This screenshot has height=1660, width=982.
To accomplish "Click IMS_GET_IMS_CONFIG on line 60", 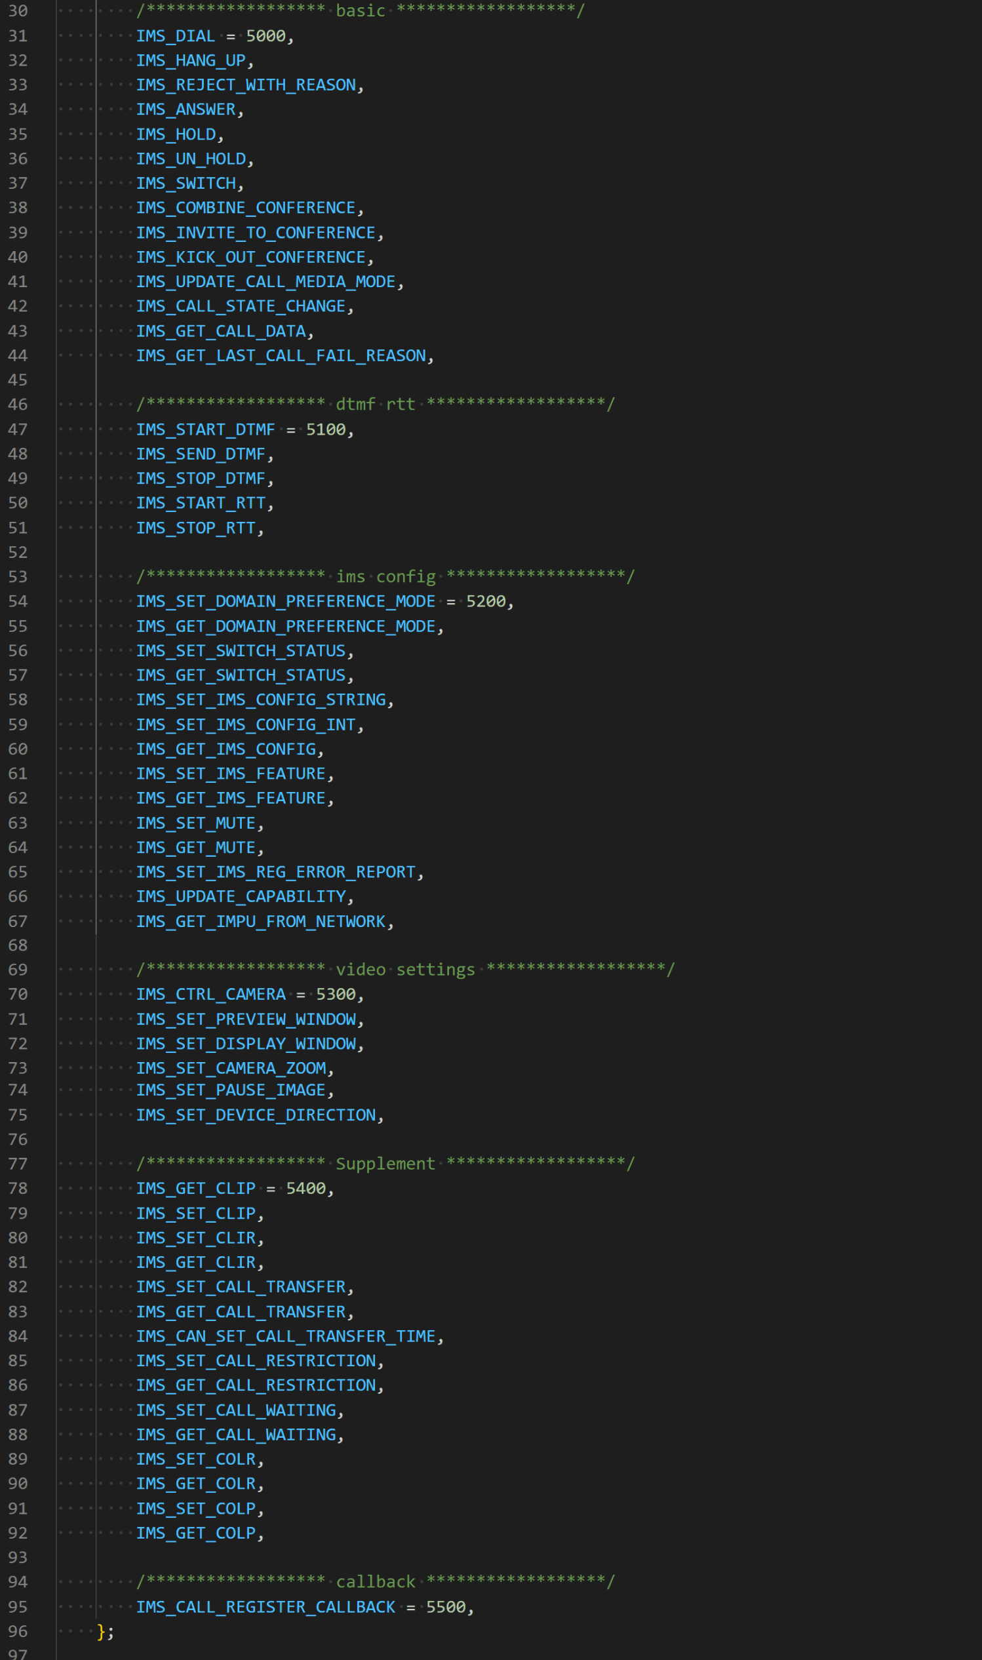I will click(226, 749).
